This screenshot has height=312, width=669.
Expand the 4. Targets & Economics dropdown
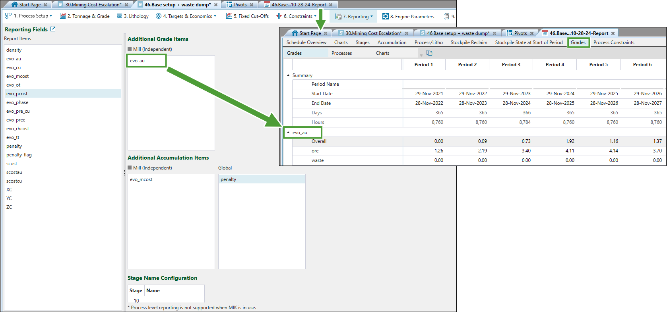(x=215, y=16)
